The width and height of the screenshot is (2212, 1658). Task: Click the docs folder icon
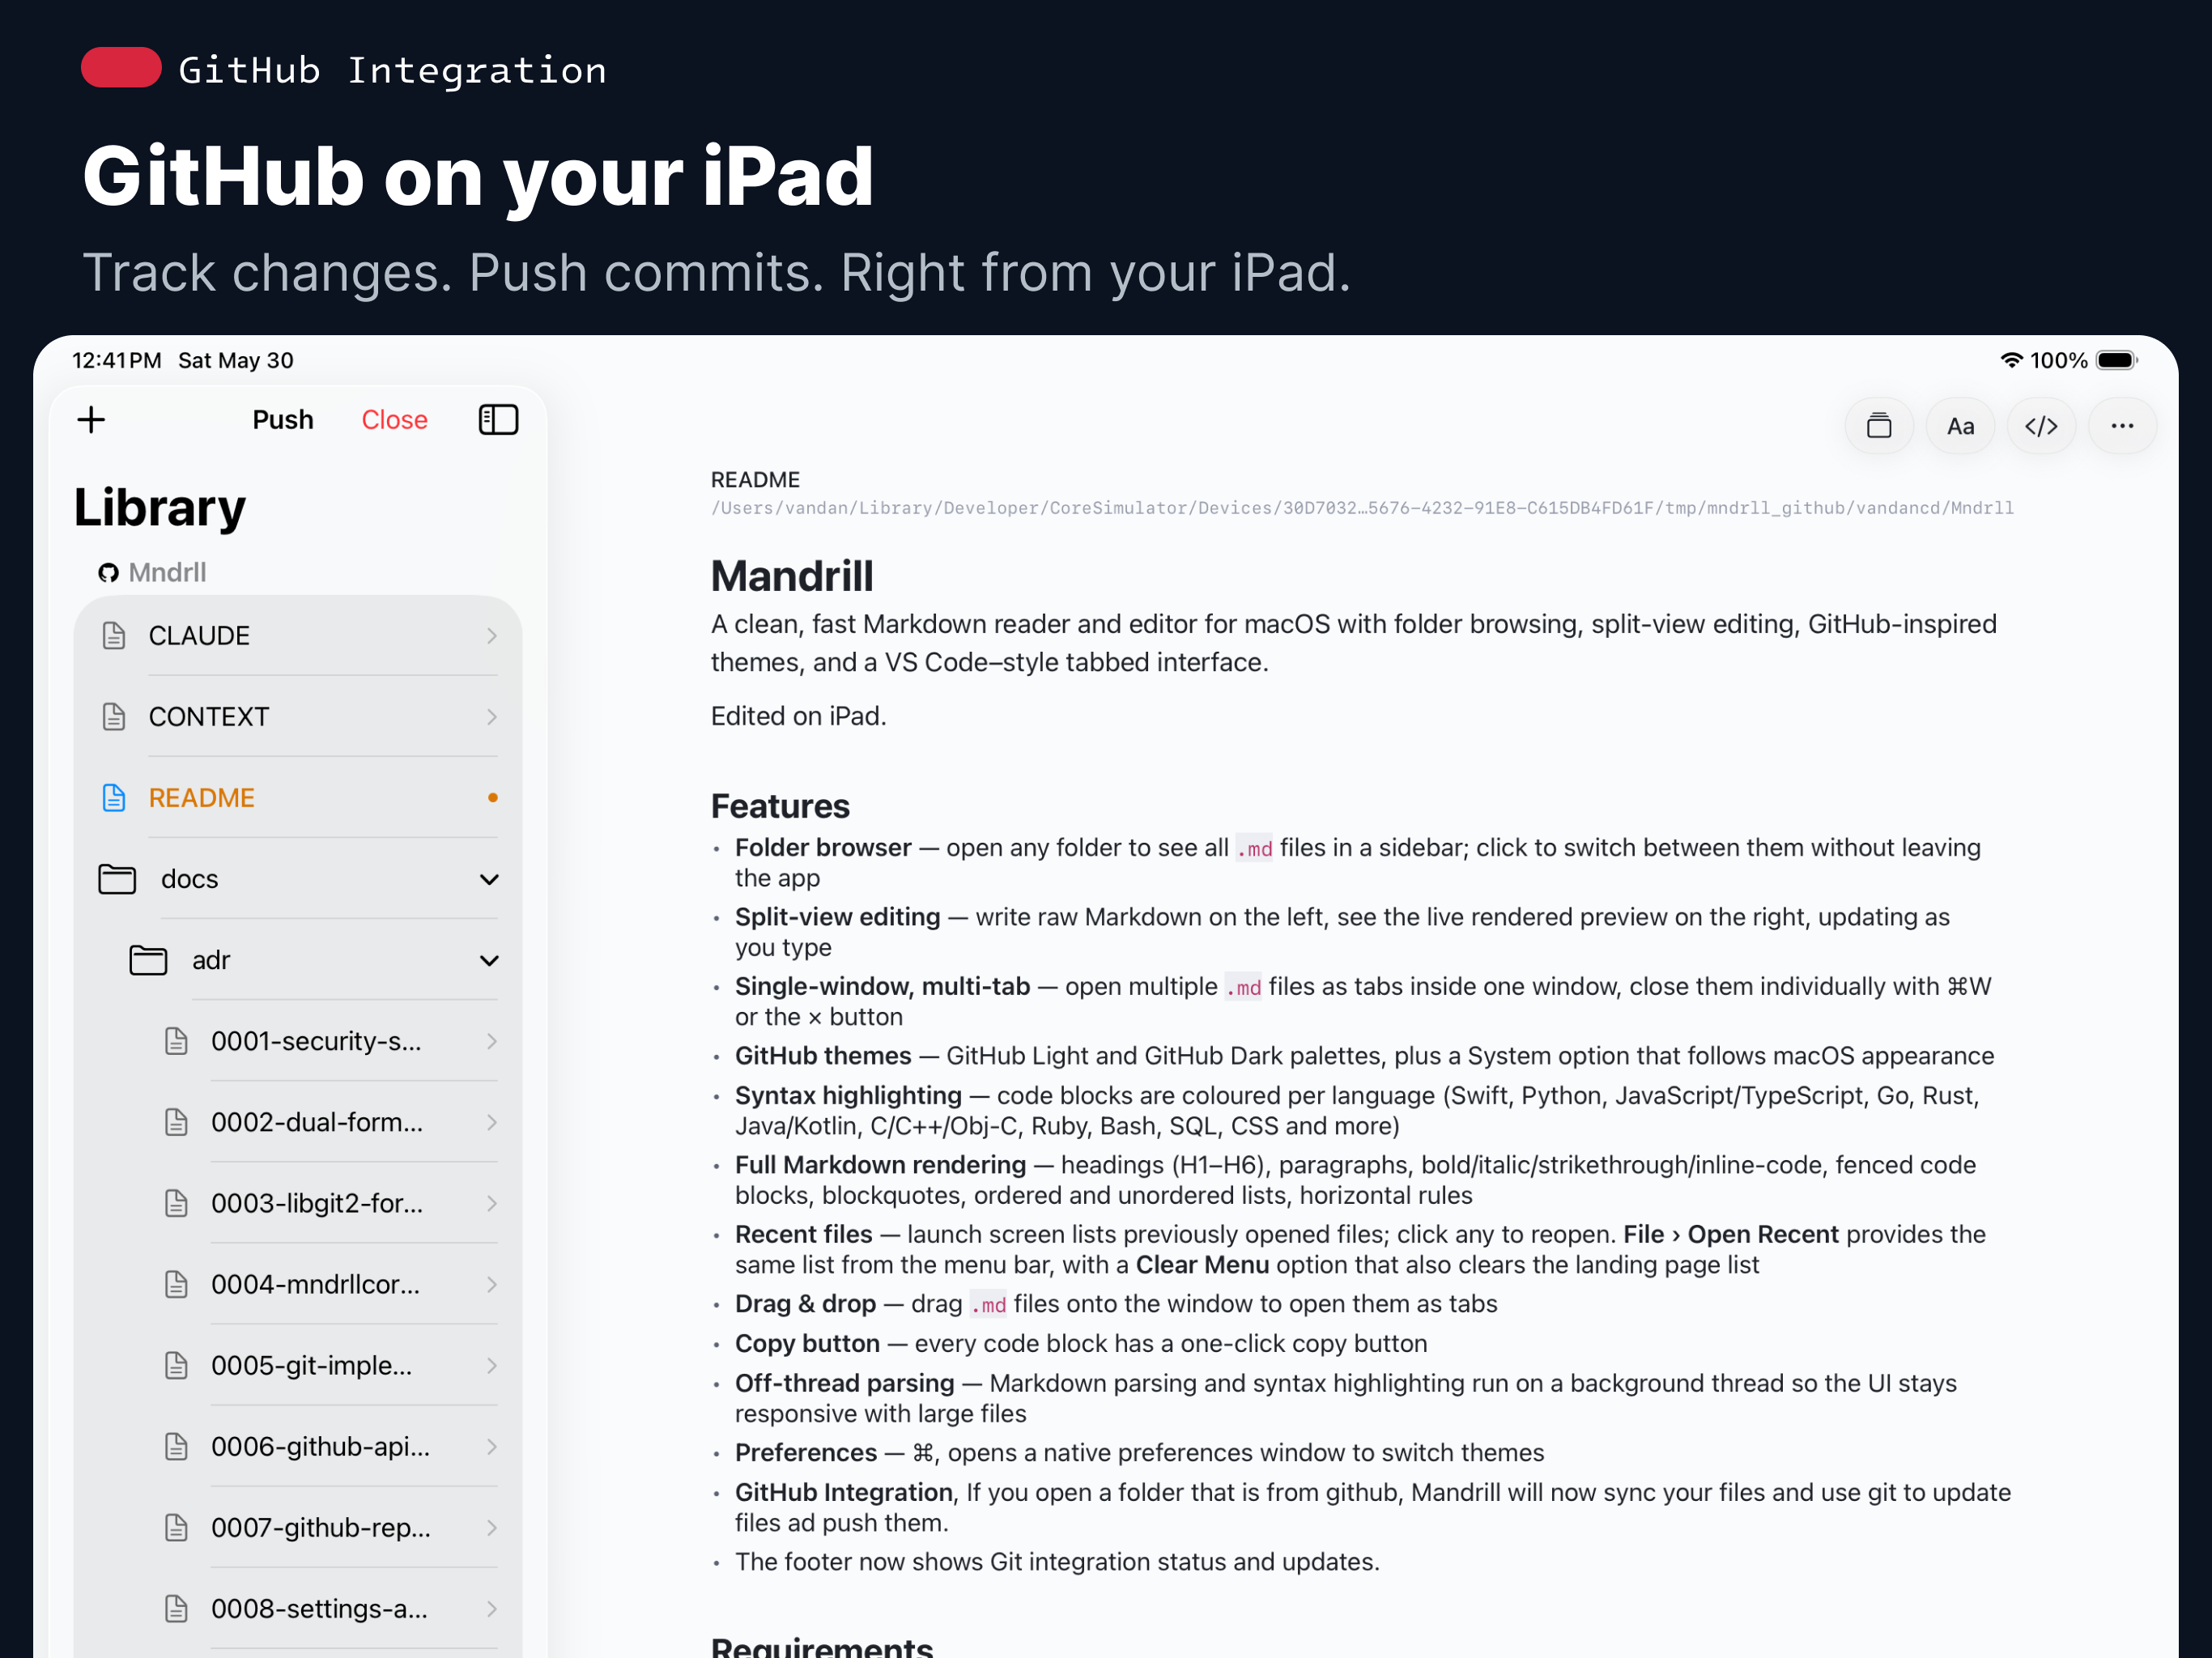(117, 879)
